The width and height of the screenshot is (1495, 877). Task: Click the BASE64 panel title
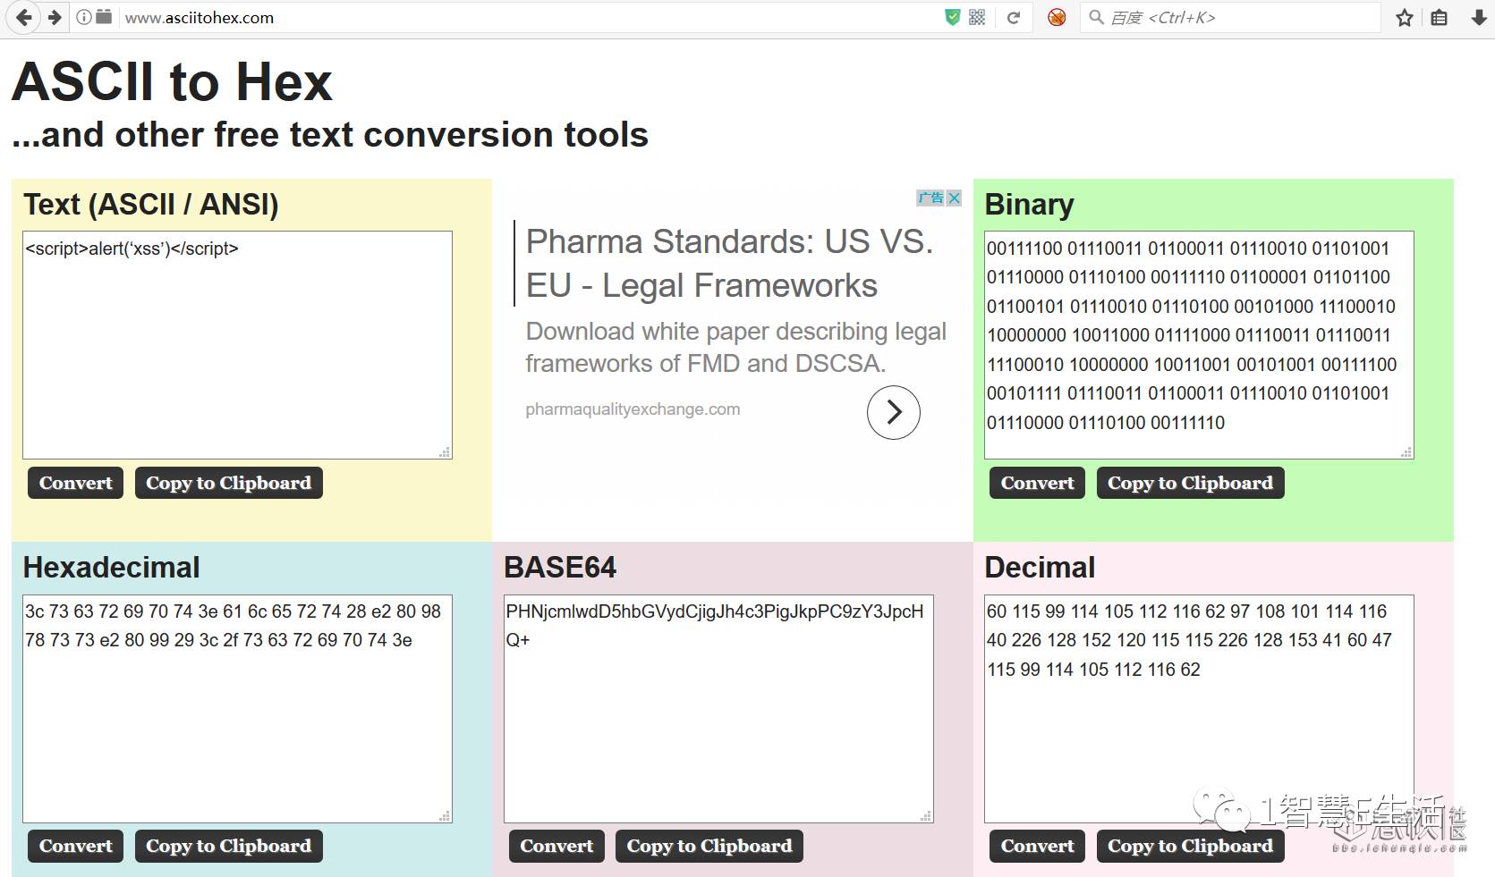(560, 568)
